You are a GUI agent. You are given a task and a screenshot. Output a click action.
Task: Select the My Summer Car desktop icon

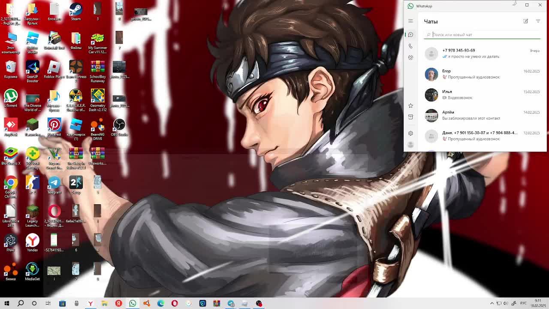pyautogui.click(x=97, y=43)
